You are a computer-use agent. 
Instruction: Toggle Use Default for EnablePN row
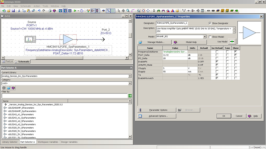coord(217,62)
